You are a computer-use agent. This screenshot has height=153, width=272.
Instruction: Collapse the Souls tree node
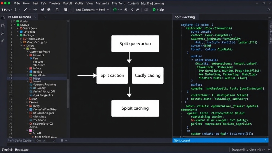[x=14, y=21]
